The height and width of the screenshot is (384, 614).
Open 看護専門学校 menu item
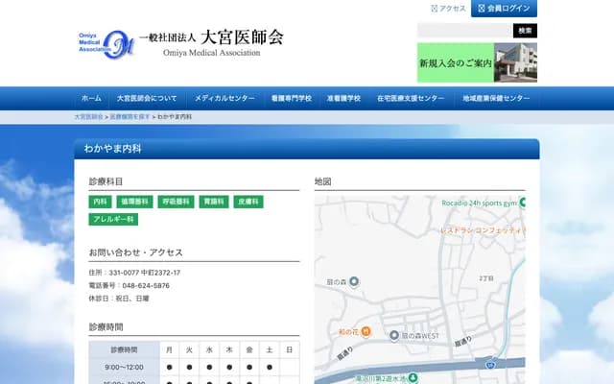coord(292,98)
